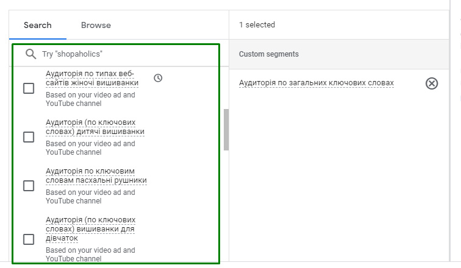The width and height of the screenshot is (461, 268).
Task: Tick the пасхальні рушники segment checkbox
Action: 29,186
